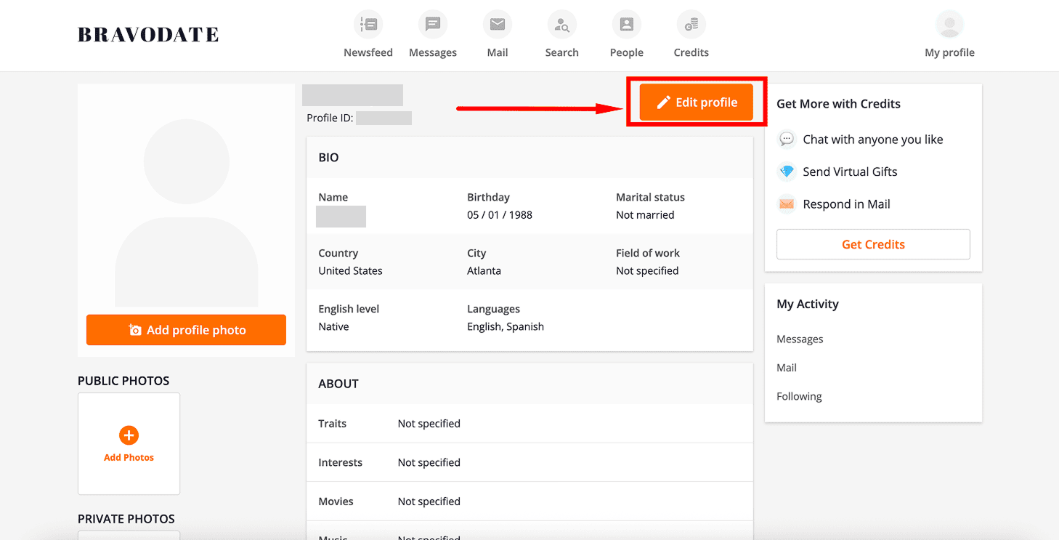Click the diamond icon beside 'Send Virtual Gifts'
The height and width of the screenshot is (540, 1059).
(x=787, y=172)
